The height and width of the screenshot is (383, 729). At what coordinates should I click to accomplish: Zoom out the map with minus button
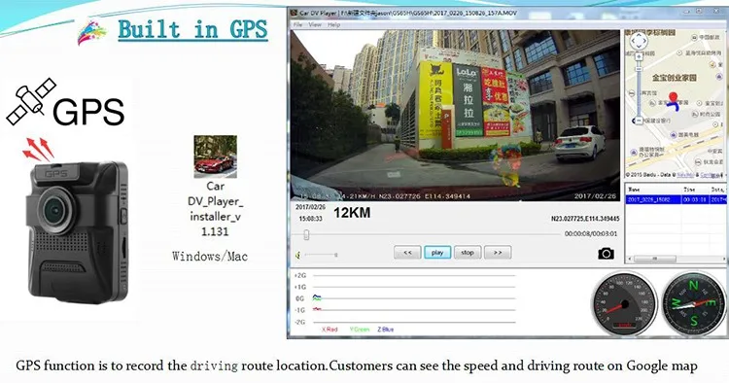639,121
